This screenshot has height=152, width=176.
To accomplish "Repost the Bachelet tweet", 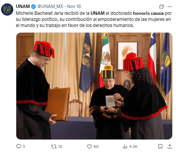I will [54, 147].
